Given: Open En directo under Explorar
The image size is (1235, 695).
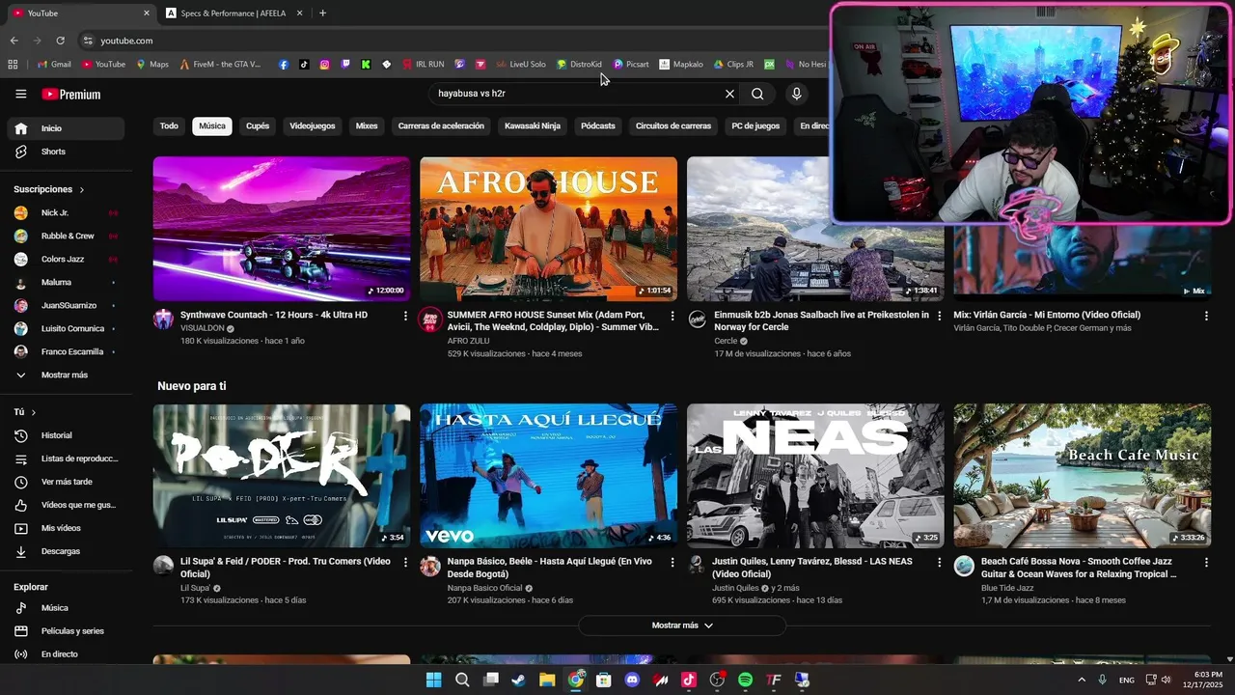Looking at the screenshot, I should coord(66,654).
